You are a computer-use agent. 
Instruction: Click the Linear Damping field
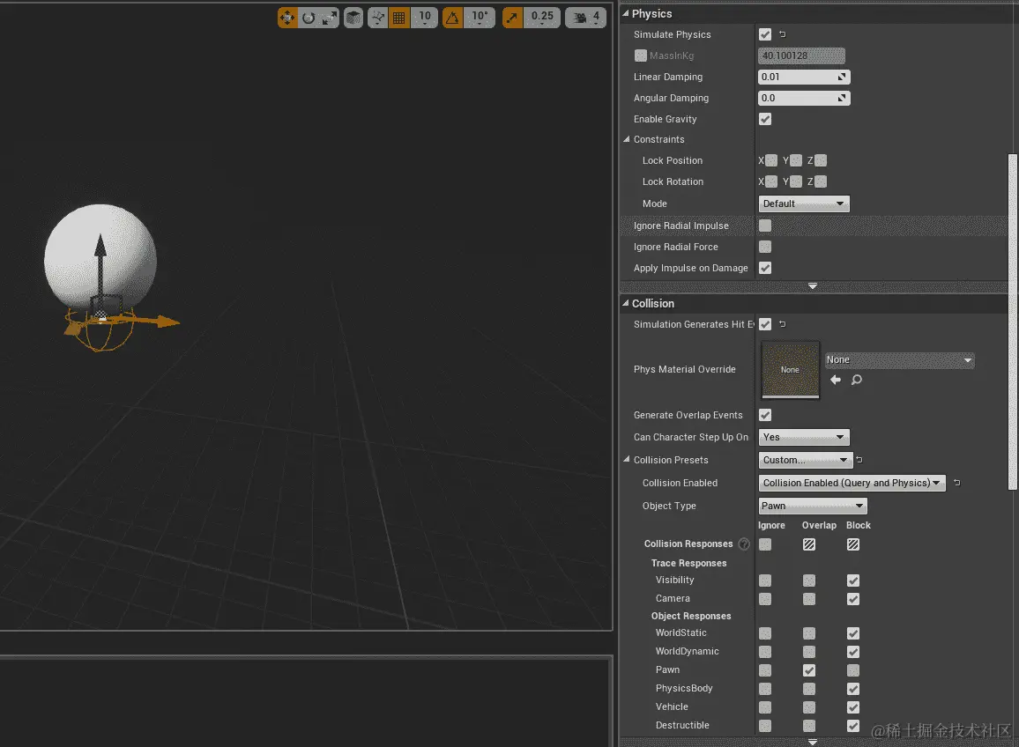pyautogui.click(x=804, y=77)
